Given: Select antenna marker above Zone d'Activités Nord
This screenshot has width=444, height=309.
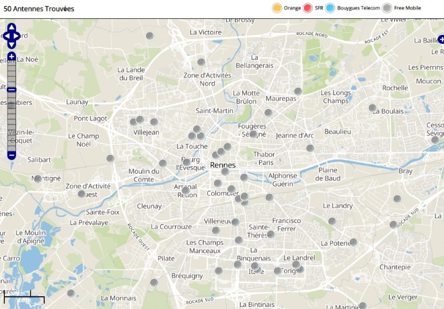Looking at the screenshot, I should click(x=201, y=62).
